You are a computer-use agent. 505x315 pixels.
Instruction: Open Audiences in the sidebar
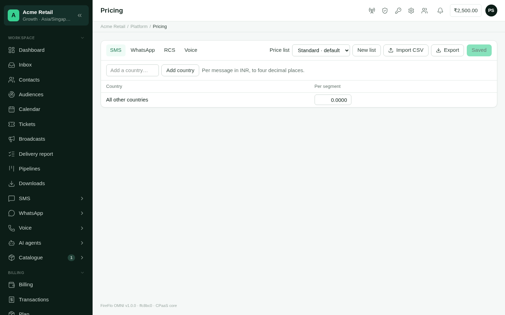pyautogui.click(x=46, y=94)
